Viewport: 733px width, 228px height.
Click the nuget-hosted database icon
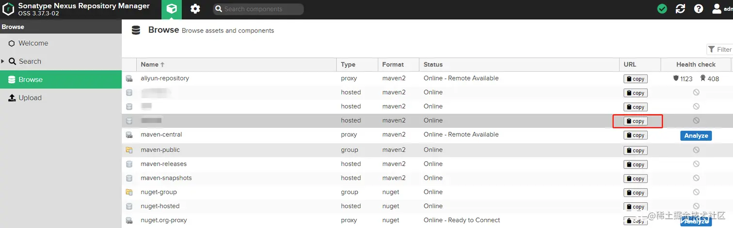(129, 206)
